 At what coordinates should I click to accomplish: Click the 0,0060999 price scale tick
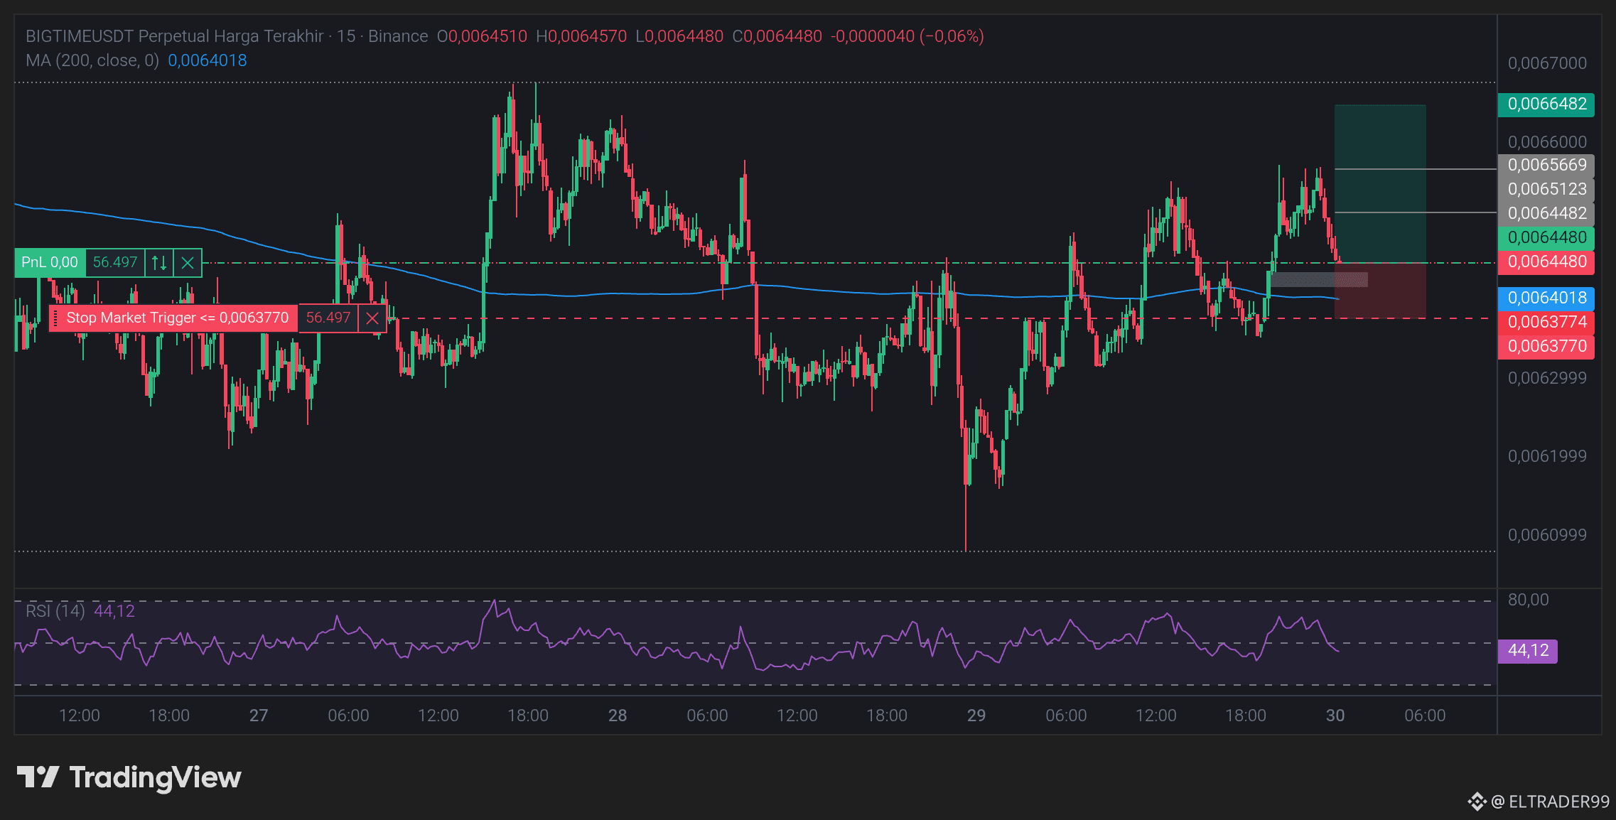pyautogui.click(x=1547, y=535)
